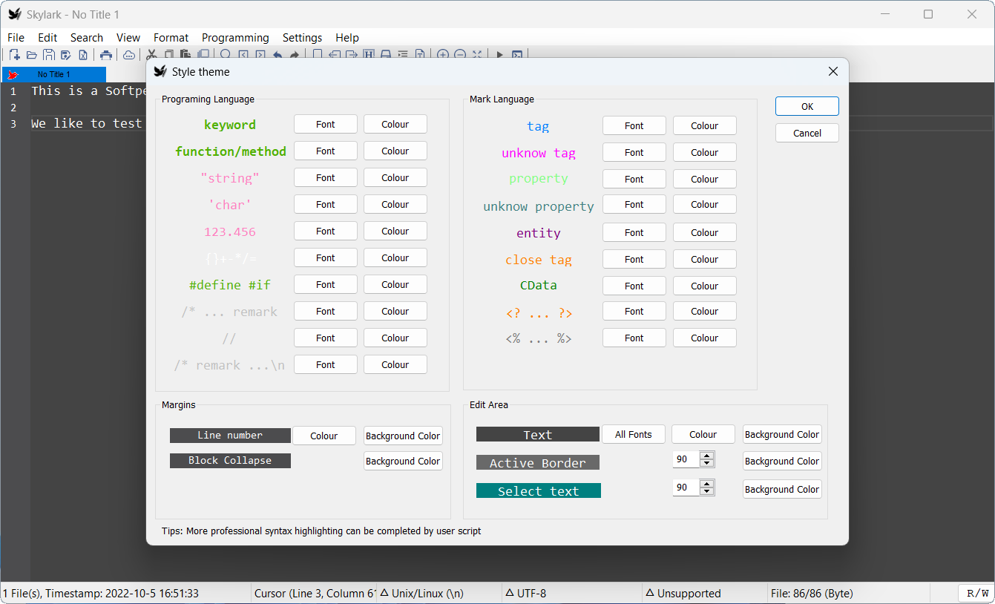Click the Font button for 123.456
This screenshot has height=604, width=995.
326,231
